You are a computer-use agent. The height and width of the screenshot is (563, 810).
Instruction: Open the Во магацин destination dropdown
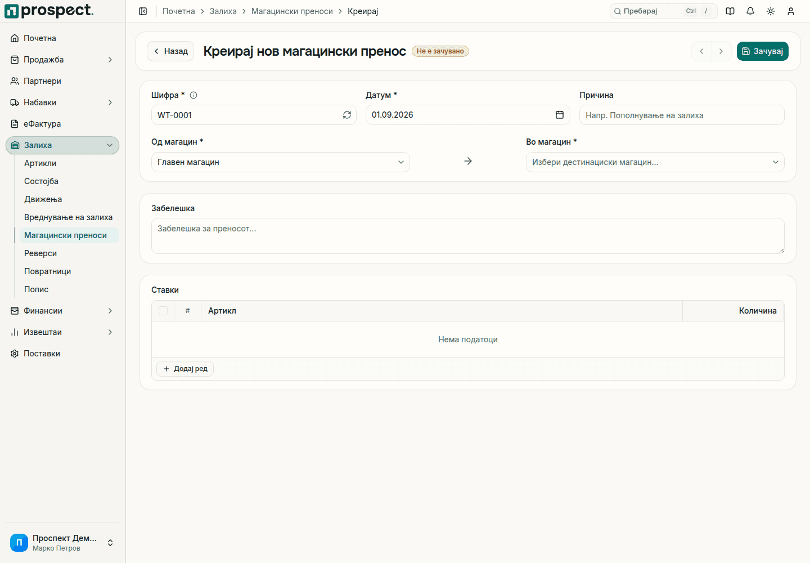click(x=655, y=162)
